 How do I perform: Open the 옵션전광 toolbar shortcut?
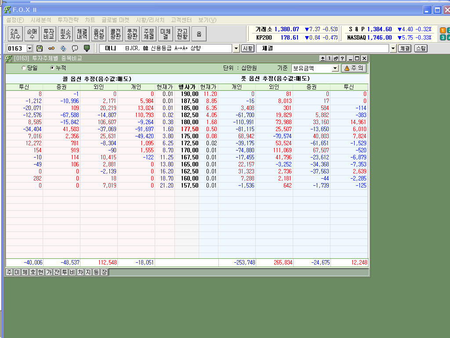click(x=99, y=34)
